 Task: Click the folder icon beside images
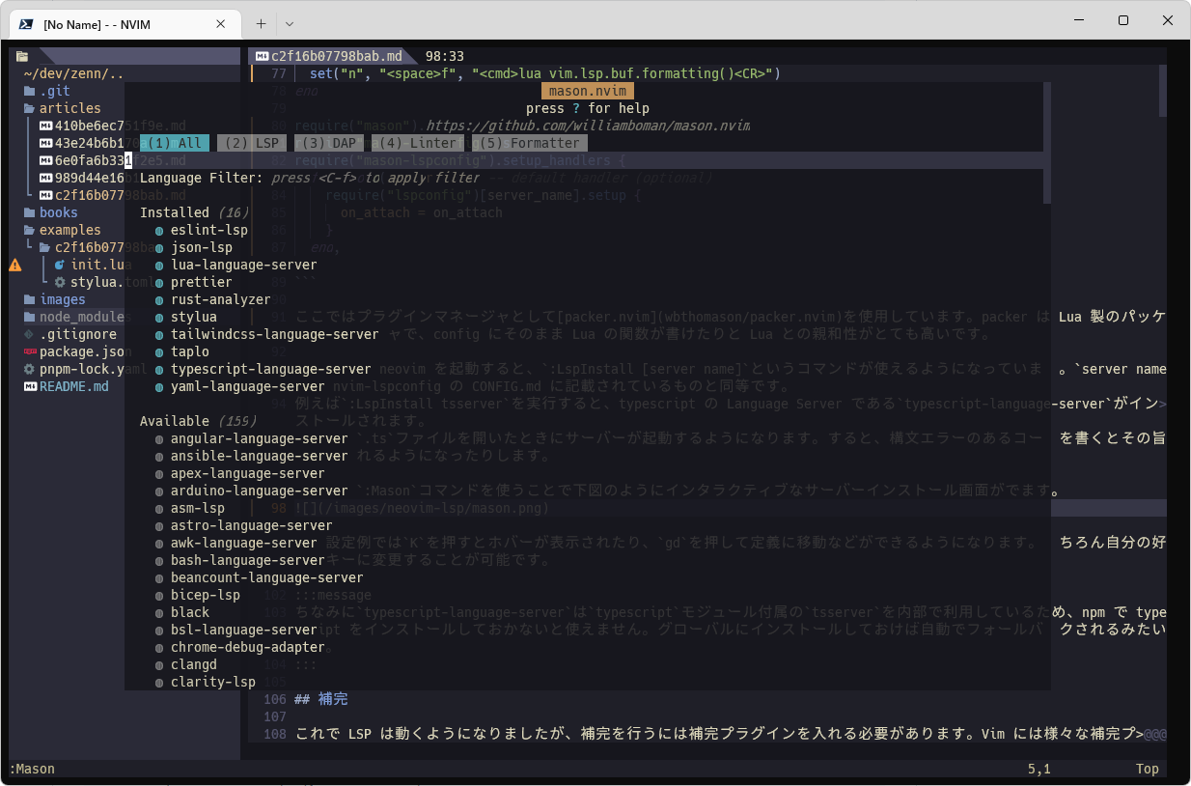pyautogui.click(x=29, y=299)
